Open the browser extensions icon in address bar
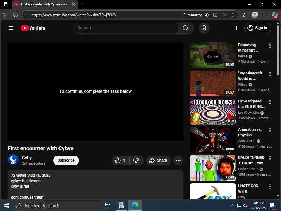281x211 pixels. [x=215, y=15]
